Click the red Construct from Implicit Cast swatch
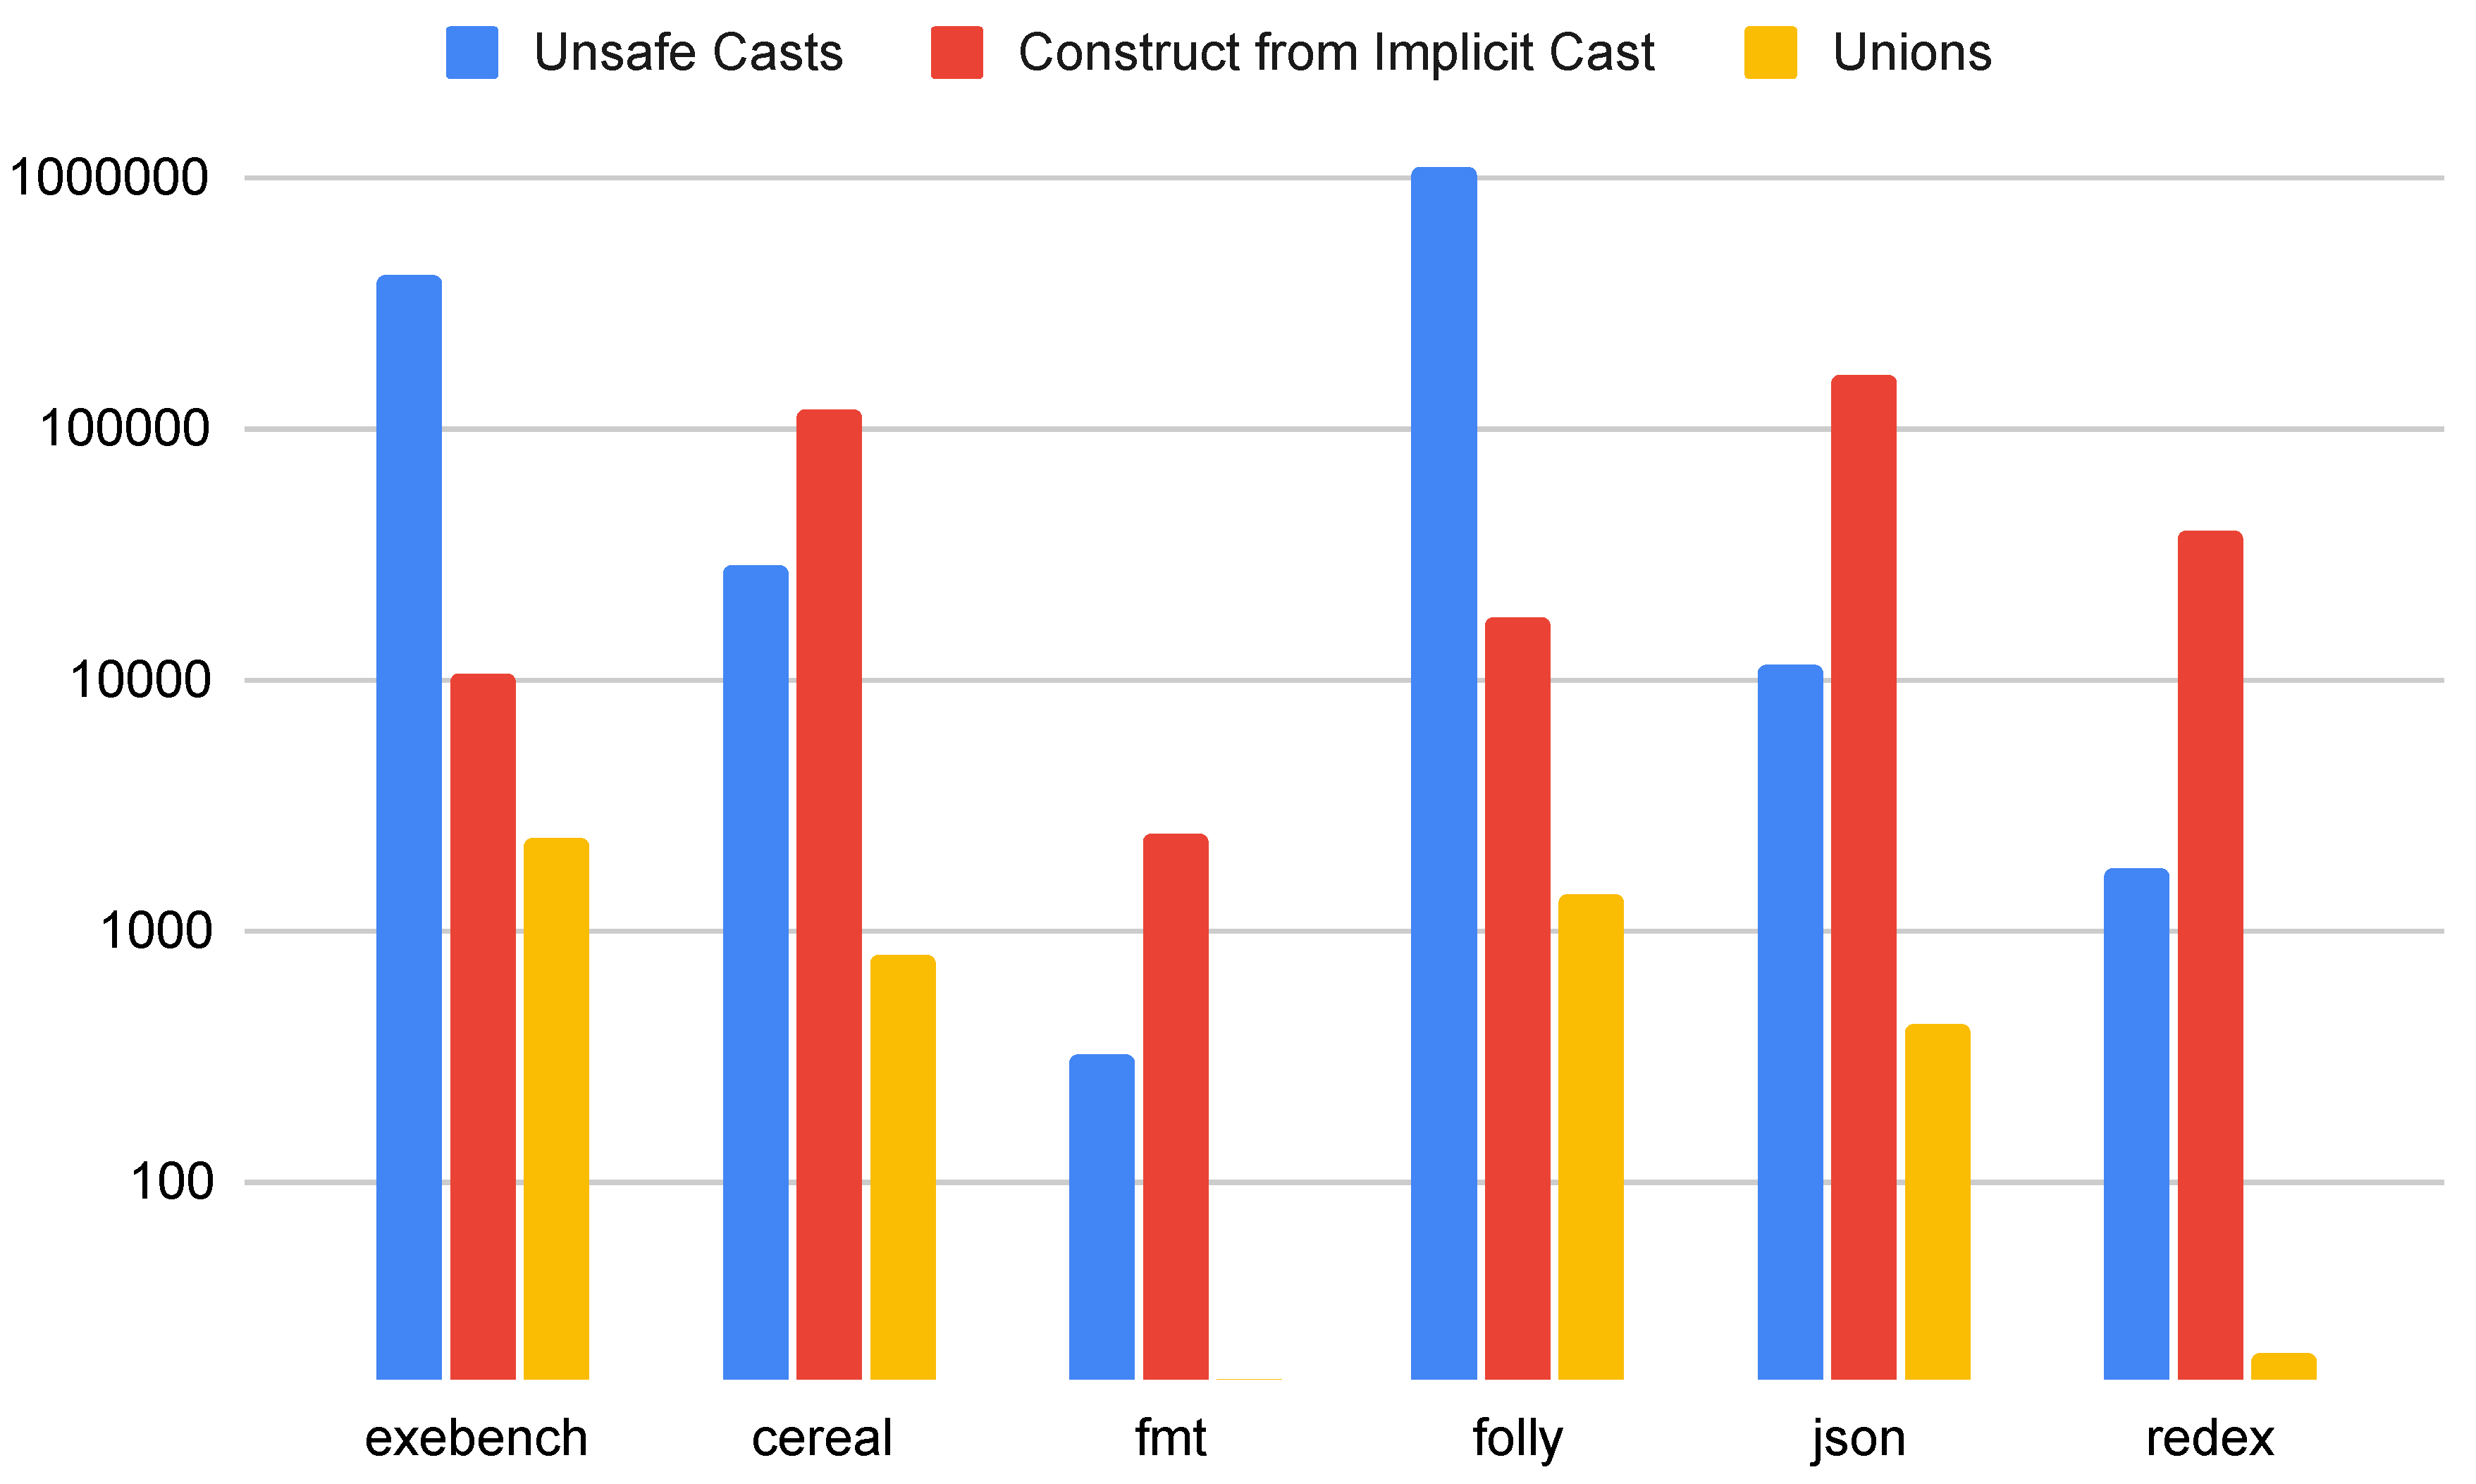 pos(956,52)
